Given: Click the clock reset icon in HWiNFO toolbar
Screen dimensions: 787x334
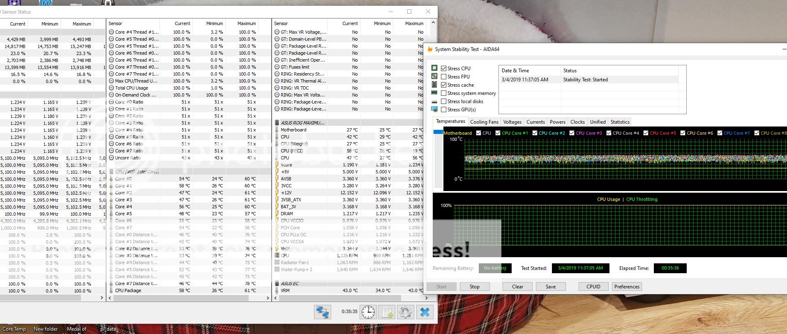Looking at the screenshot, I should point(368,312).
